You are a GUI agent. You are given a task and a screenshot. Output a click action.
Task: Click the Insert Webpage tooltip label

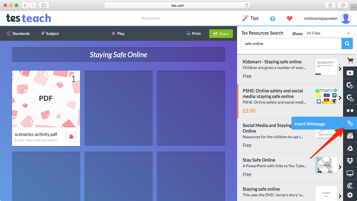tap(310, 124)
